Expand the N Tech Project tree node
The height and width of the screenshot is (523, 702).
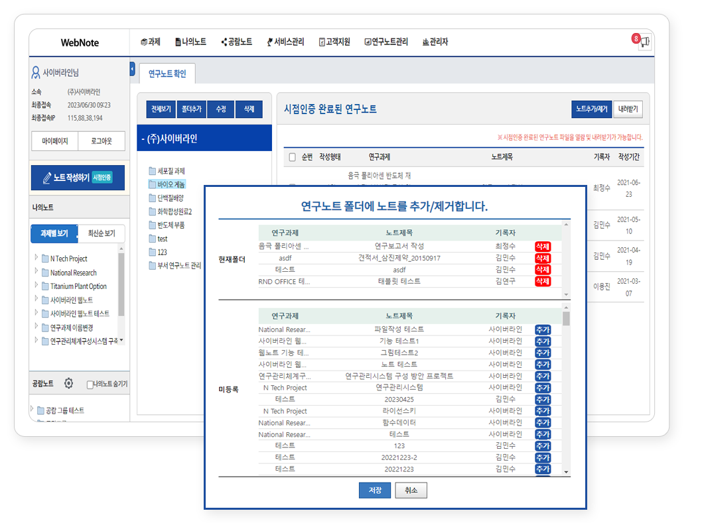click(x=36, y=258)
